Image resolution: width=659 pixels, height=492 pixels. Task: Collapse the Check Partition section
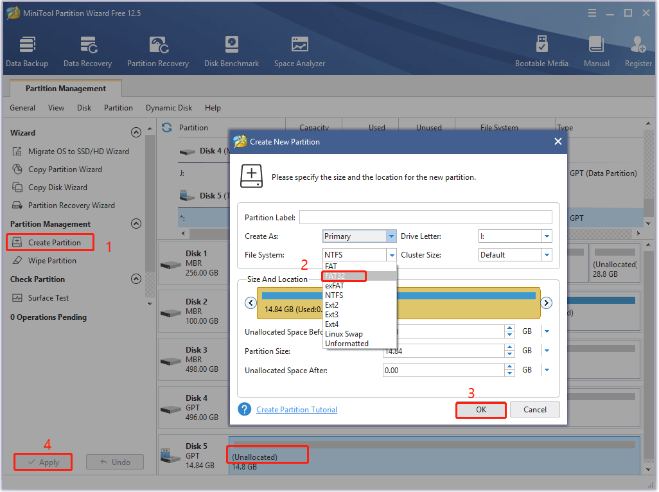[136, 279]
